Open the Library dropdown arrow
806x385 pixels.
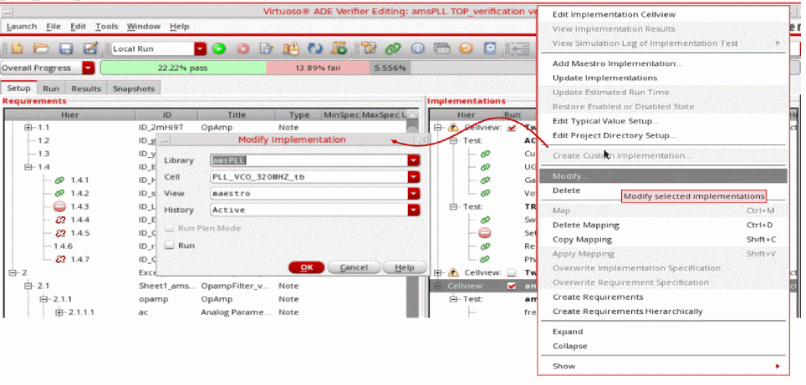coord(414,160)
